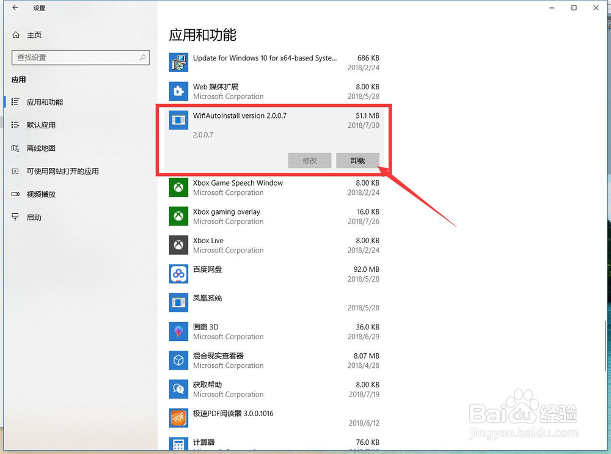Click the 获取帮助 app icon
The height and width of the screenshot is (454, 611).
click(178, 389)
